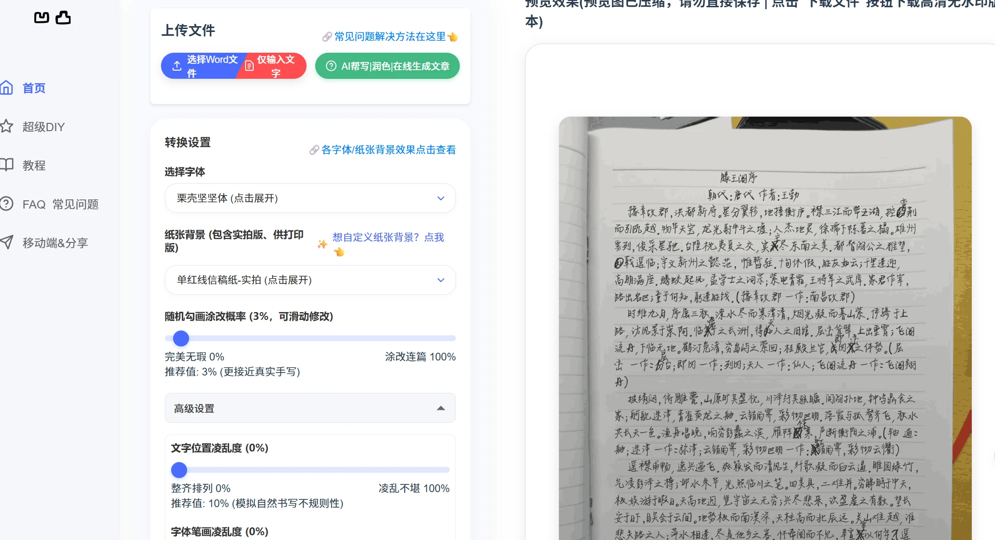Click the home icon beside 首页

coord(6,88)
